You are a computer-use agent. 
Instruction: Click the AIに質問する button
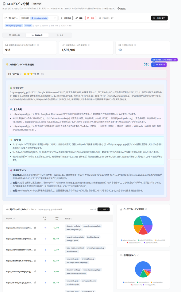pyautogui.click(x=159, y=64)
